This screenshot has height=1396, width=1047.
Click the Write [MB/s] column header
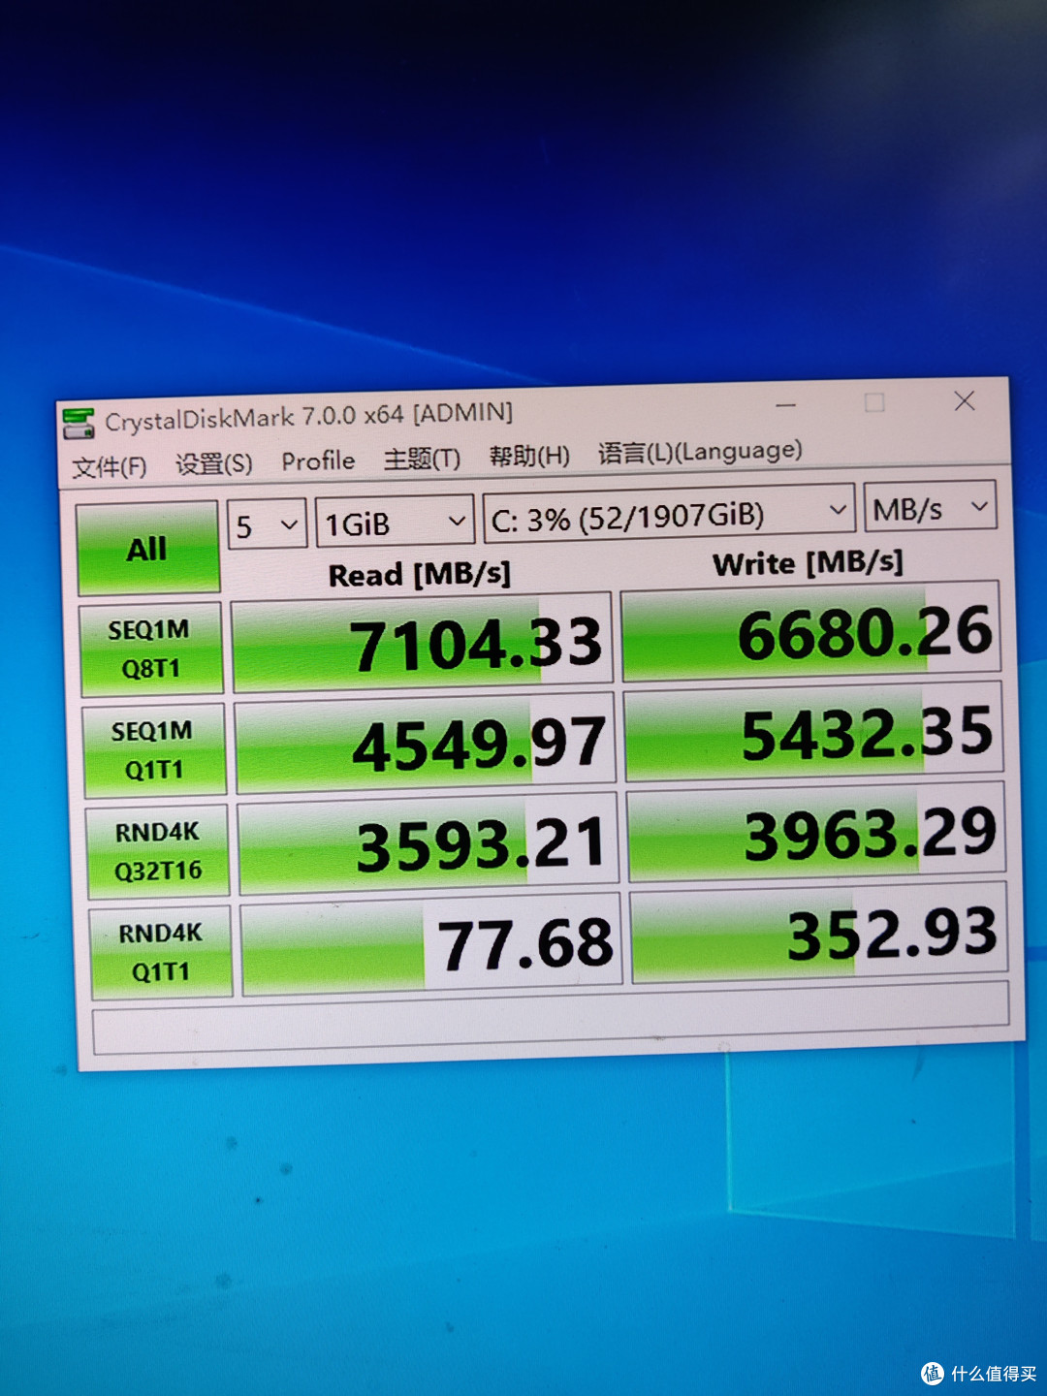[x=808, y=562]
